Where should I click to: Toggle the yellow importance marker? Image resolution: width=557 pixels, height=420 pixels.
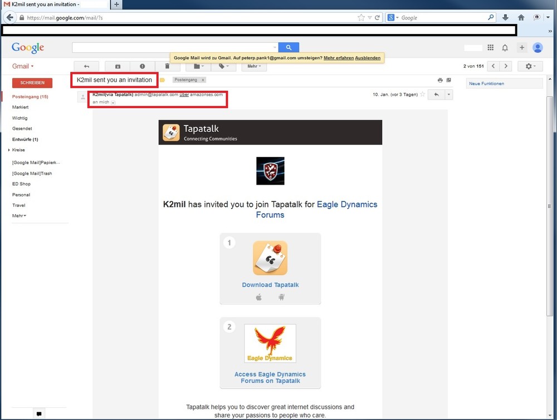point(162,80)
